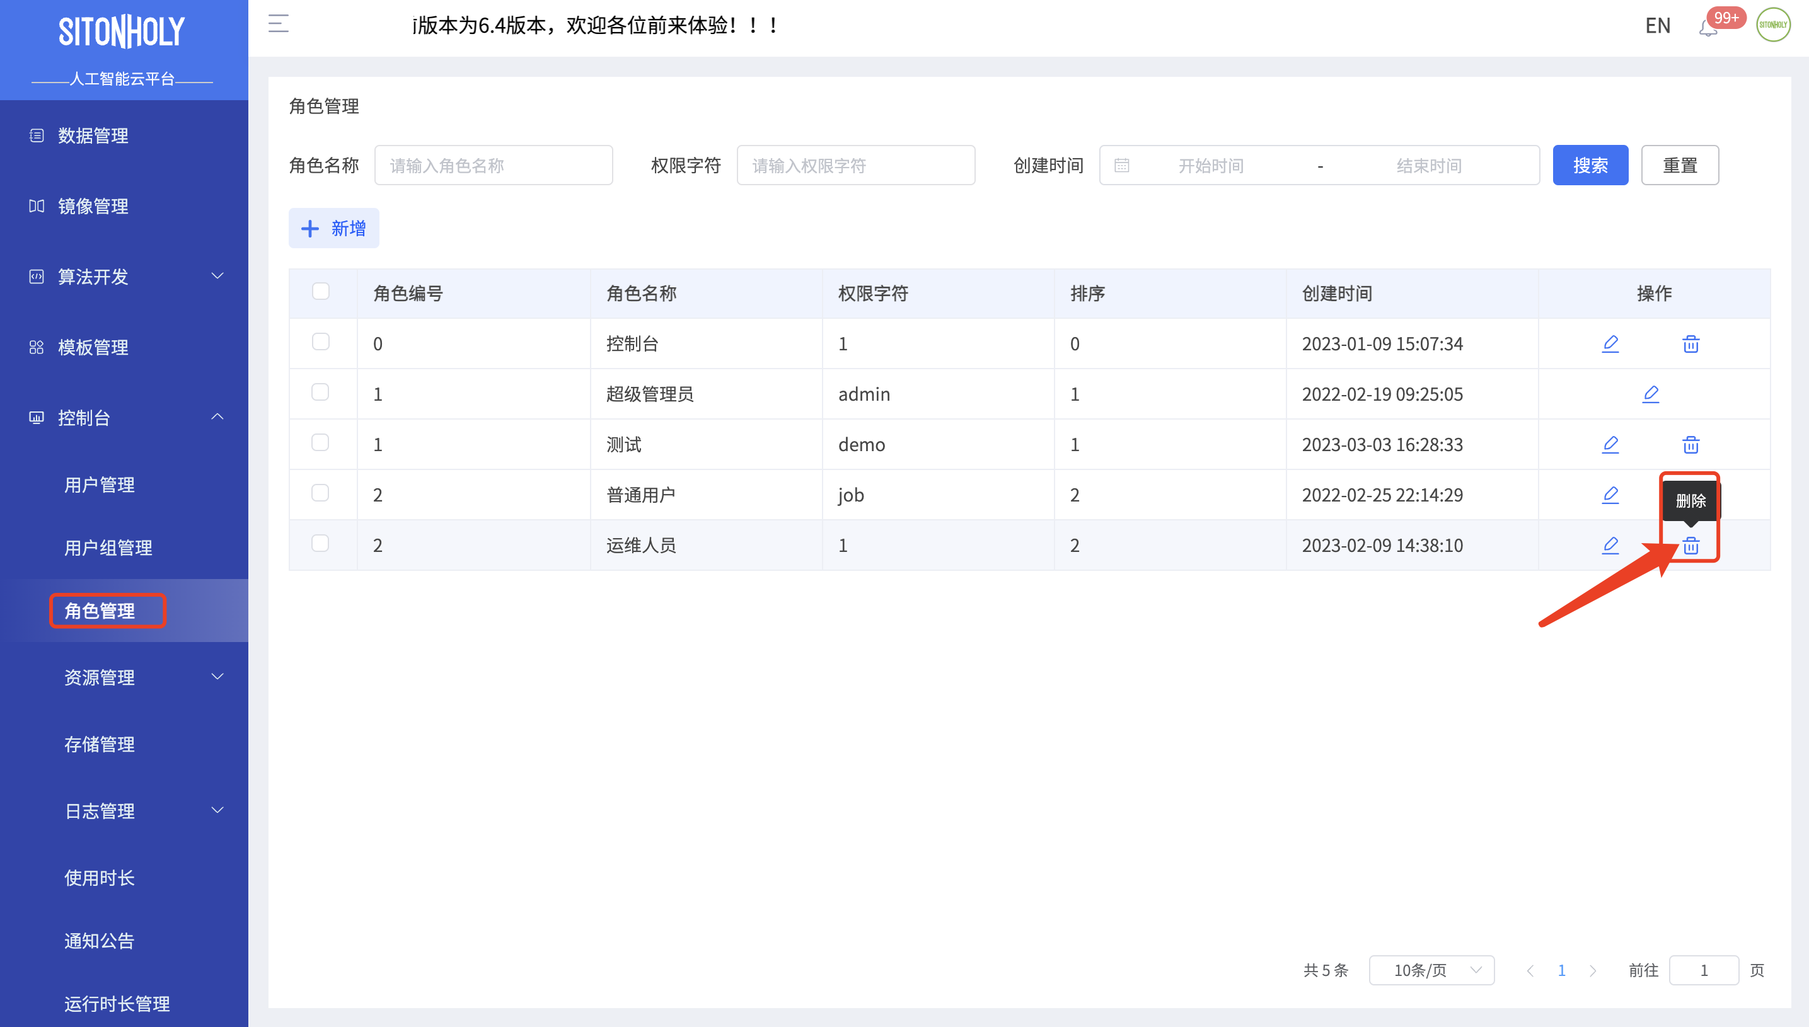Switch language with EN

tap(1657, 26)
